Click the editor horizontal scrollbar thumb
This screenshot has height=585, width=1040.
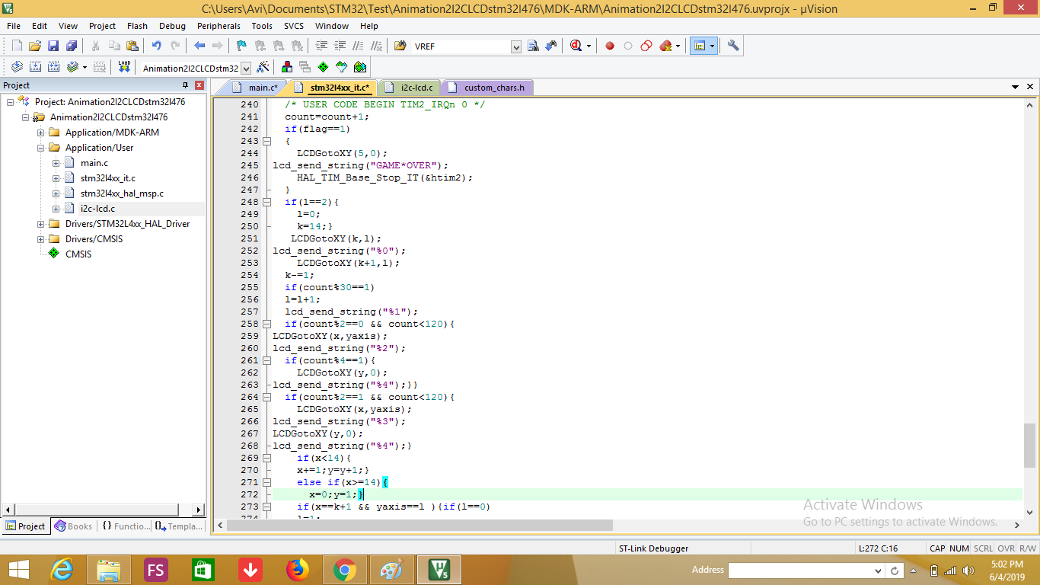coord(420,525)
